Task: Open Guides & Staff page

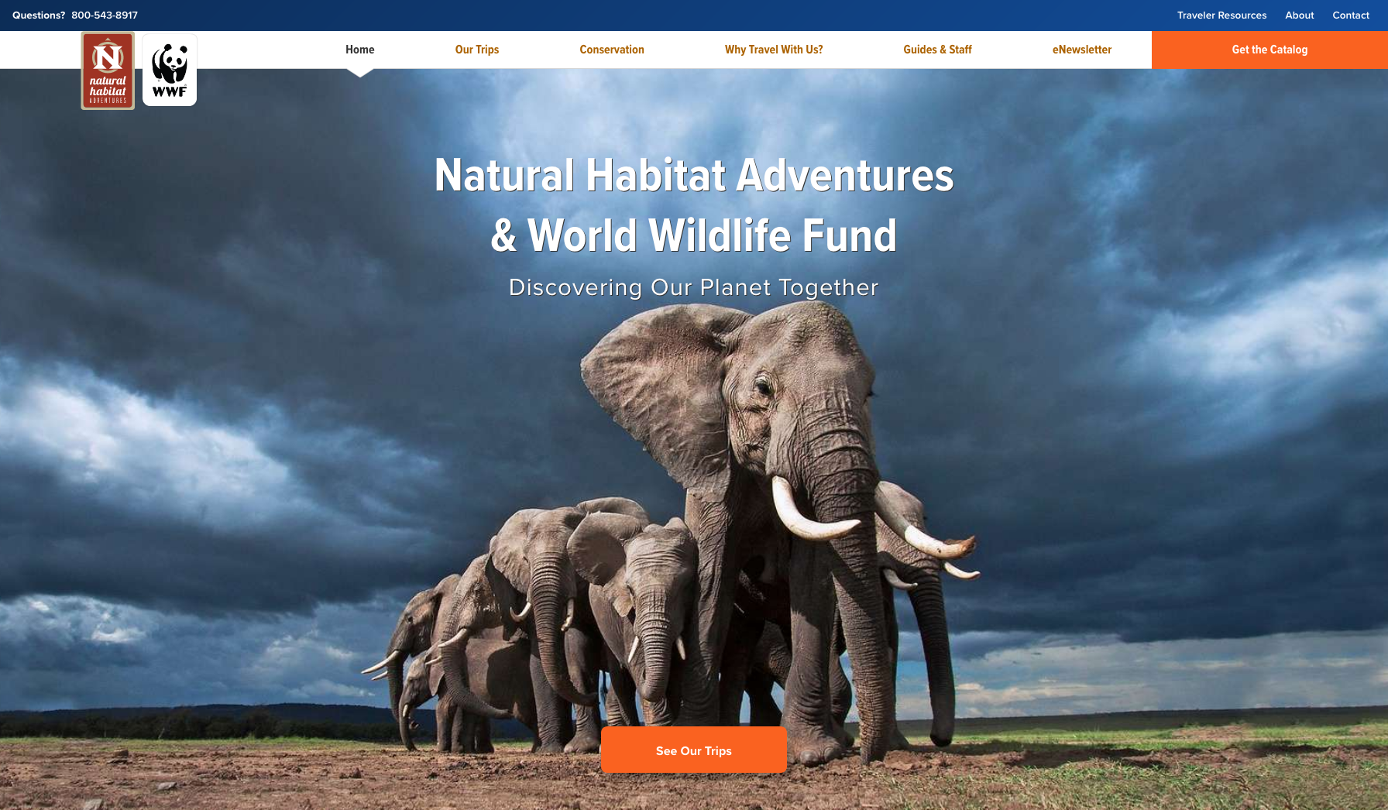Action: (x=937, y=50)
